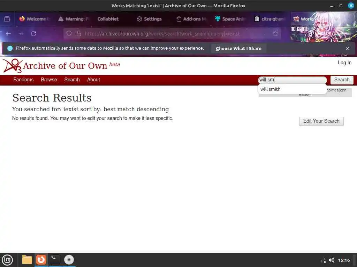This screenshot has height=267, width=357.
Task: Reload the page with the refresh icon
Action: [x=33, y=34]
